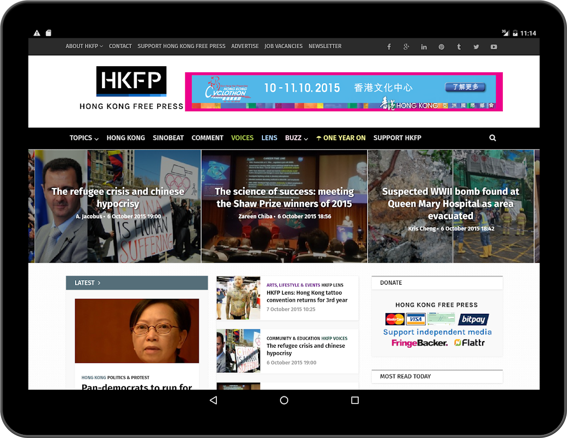This screenshot has width=567, height=438.
Task: Click the Job Vacancies link
Action: [x=283, y=46]
